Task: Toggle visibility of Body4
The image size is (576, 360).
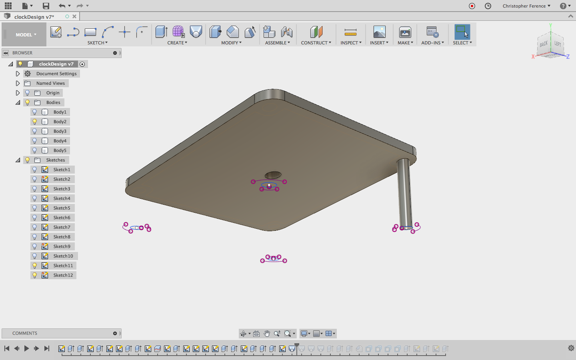Action: point(35,141)
